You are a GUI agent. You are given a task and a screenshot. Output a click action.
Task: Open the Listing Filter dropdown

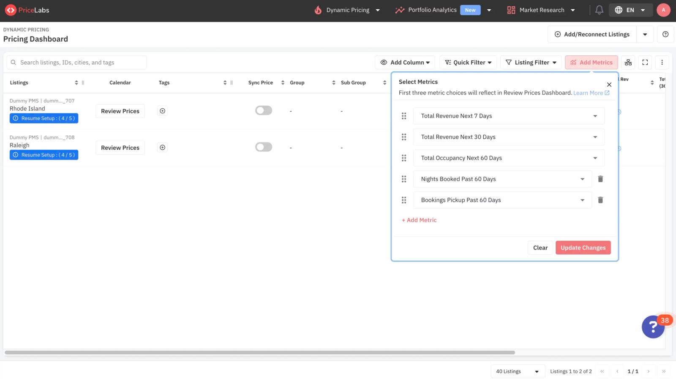531,63
